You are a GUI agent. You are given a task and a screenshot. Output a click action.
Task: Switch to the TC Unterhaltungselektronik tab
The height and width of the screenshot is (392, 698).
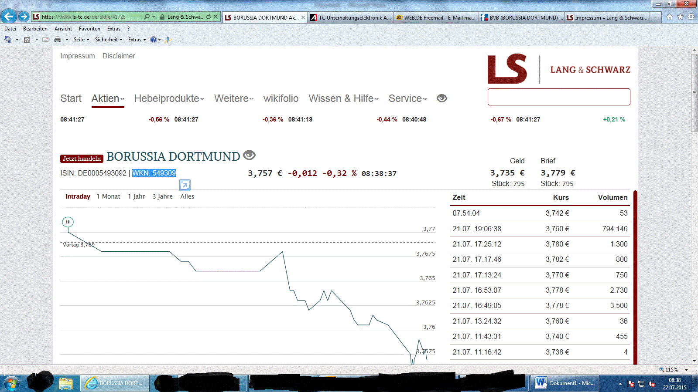point(350,17)
